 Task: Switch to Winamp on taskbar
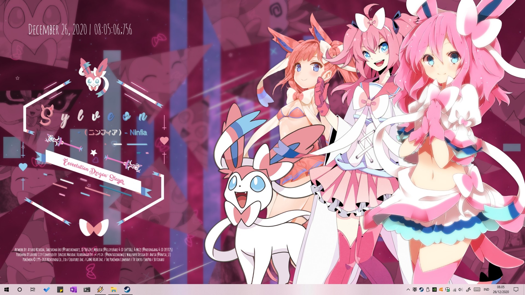tap(100, 290)
